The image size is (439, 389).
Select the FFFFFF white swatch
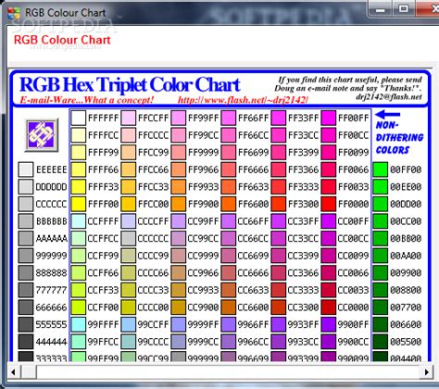79,118
